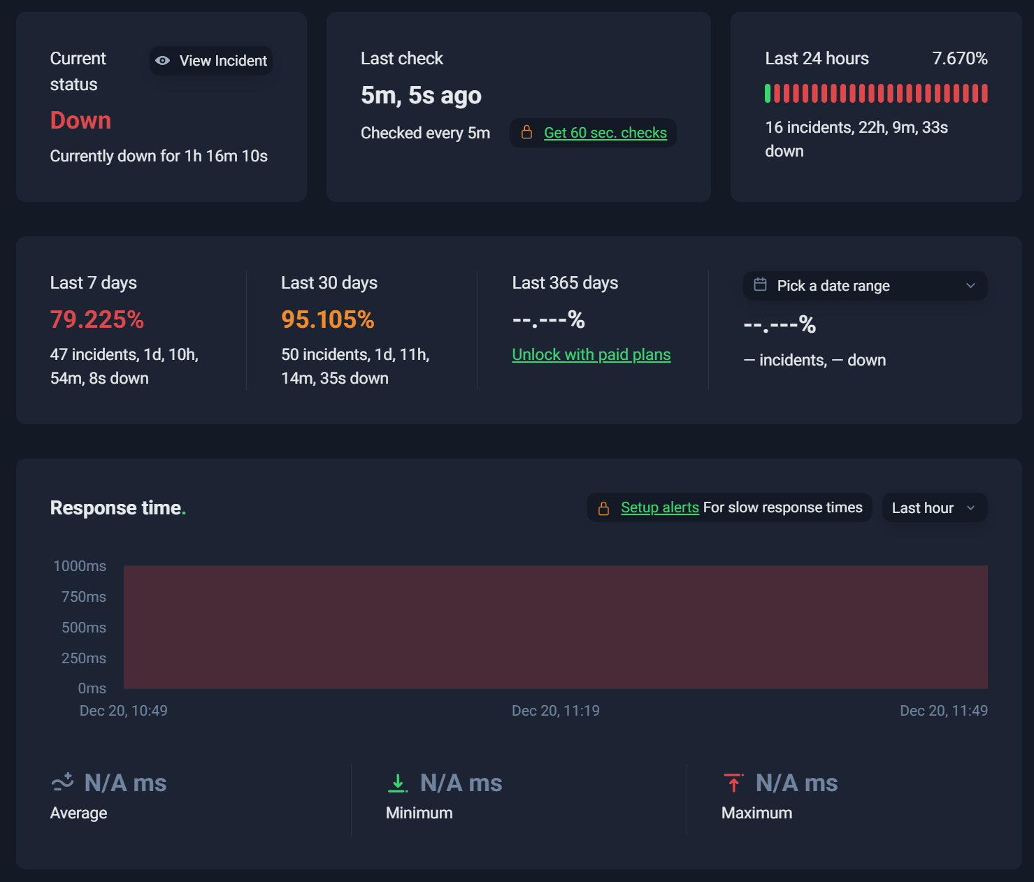Open the Unlock with paid plans link
This screenshot has height=882, width=1034.
[x=591, y=354]
